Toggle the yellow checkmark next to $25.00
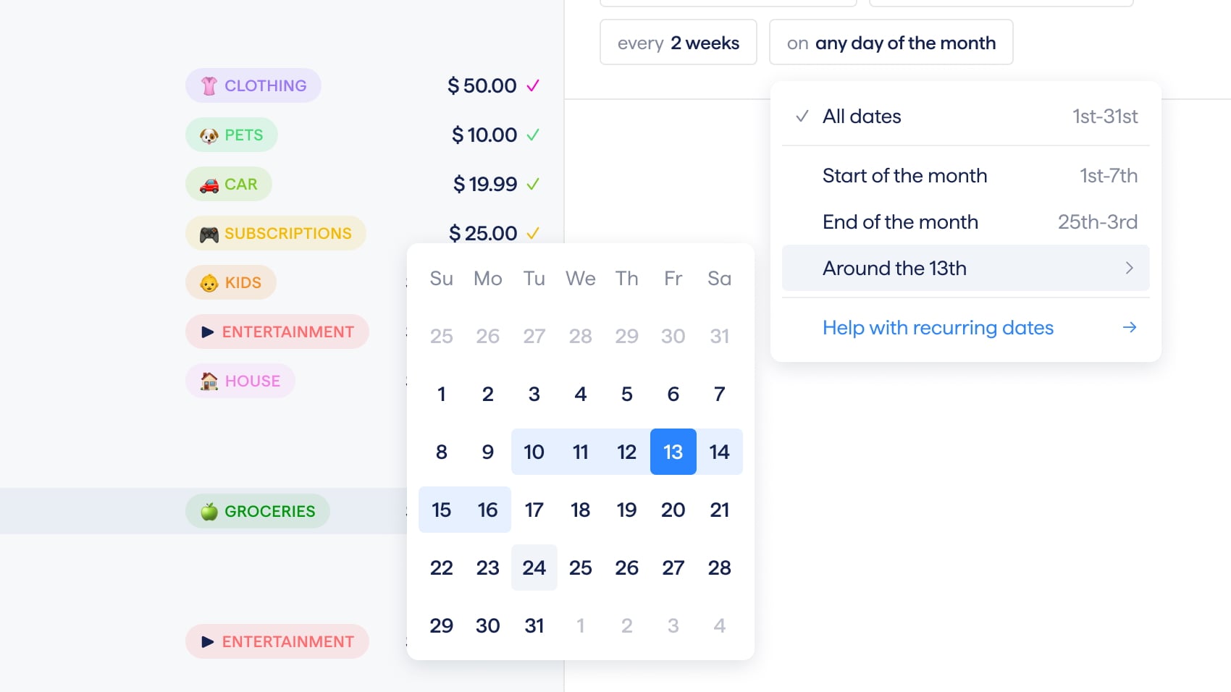The height and width of the screenshot is (692, 1231). pos(534,233)
